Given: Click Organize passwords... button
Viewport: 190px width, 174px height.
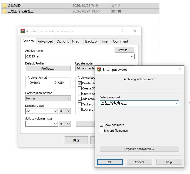Looking at the screenshot, I should 139,149.
